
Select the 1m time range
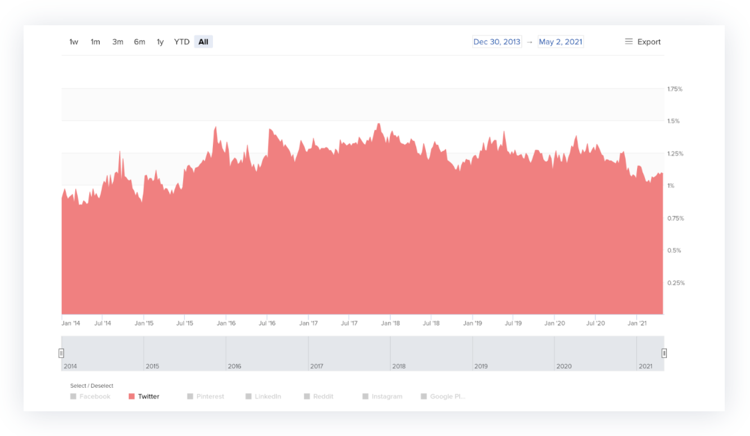coord(96,42)
